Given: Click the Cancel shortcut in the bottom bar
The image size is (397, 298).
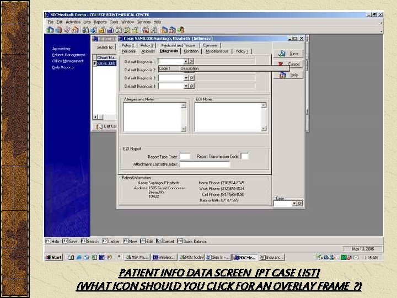Looking at the screenshot, I should [165, 241].
